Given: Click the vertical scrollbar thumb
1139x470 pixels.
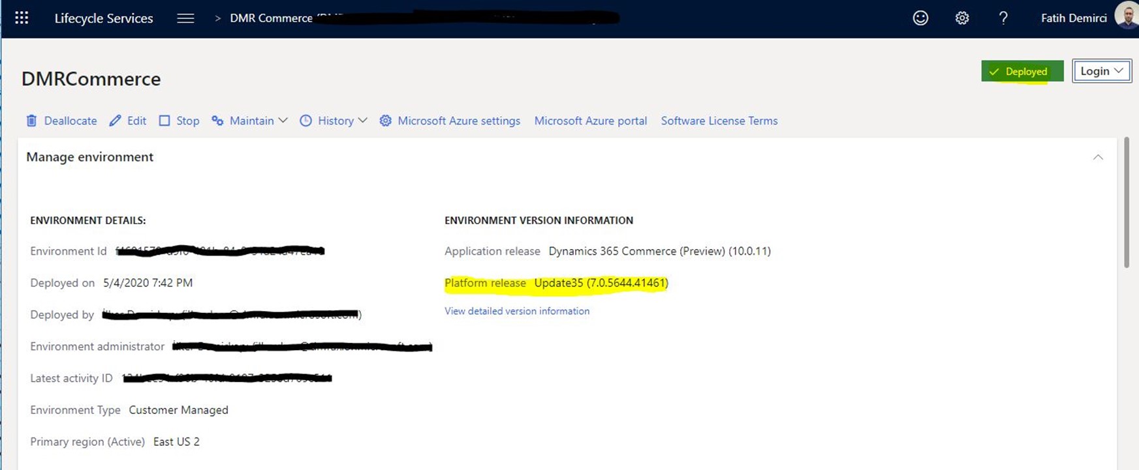Looking at the screenshot, I should [1127, 202].
